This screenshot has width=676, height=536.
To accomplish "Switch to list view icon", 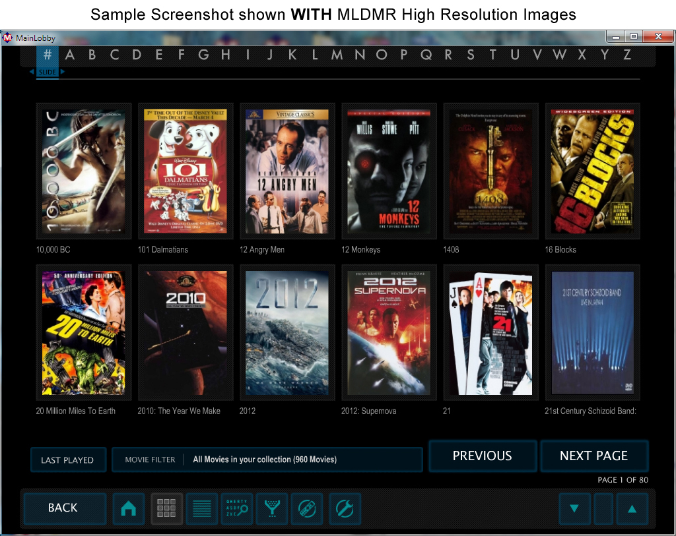I will click(x=202, y=508).
